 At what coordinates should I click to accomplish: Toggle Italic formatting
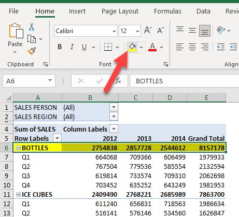(72, 47)
